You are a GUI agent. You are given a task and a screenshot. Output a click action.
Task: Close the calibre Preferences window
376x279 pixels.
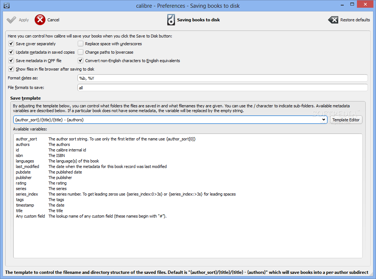[365, 4]
